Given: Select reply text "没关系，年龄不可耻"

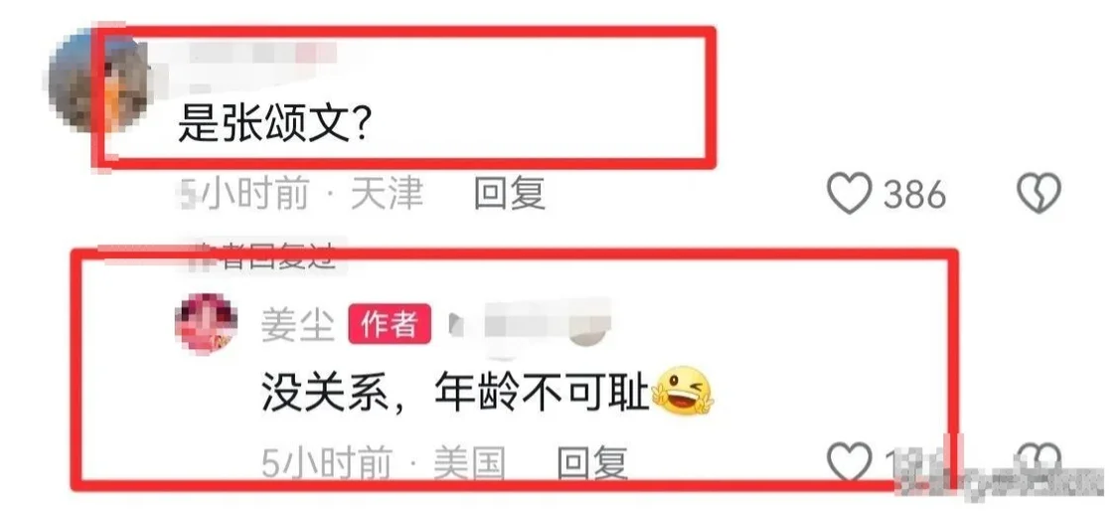Looking at the screenshot, I should [455, 392].
